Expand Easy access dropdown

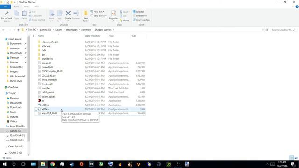click(98, 16)
